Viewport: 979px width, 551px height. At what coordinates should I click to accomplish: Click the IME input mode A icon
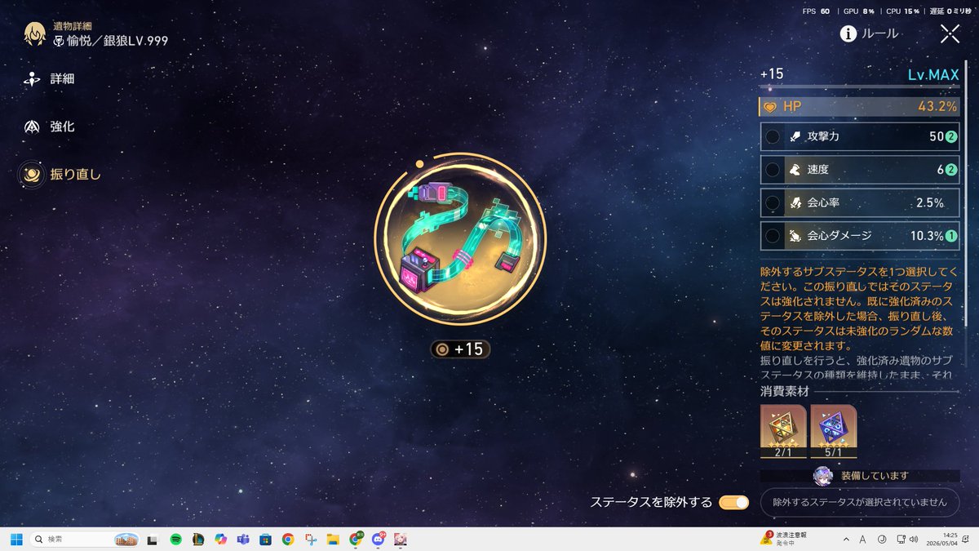point(863,539)
